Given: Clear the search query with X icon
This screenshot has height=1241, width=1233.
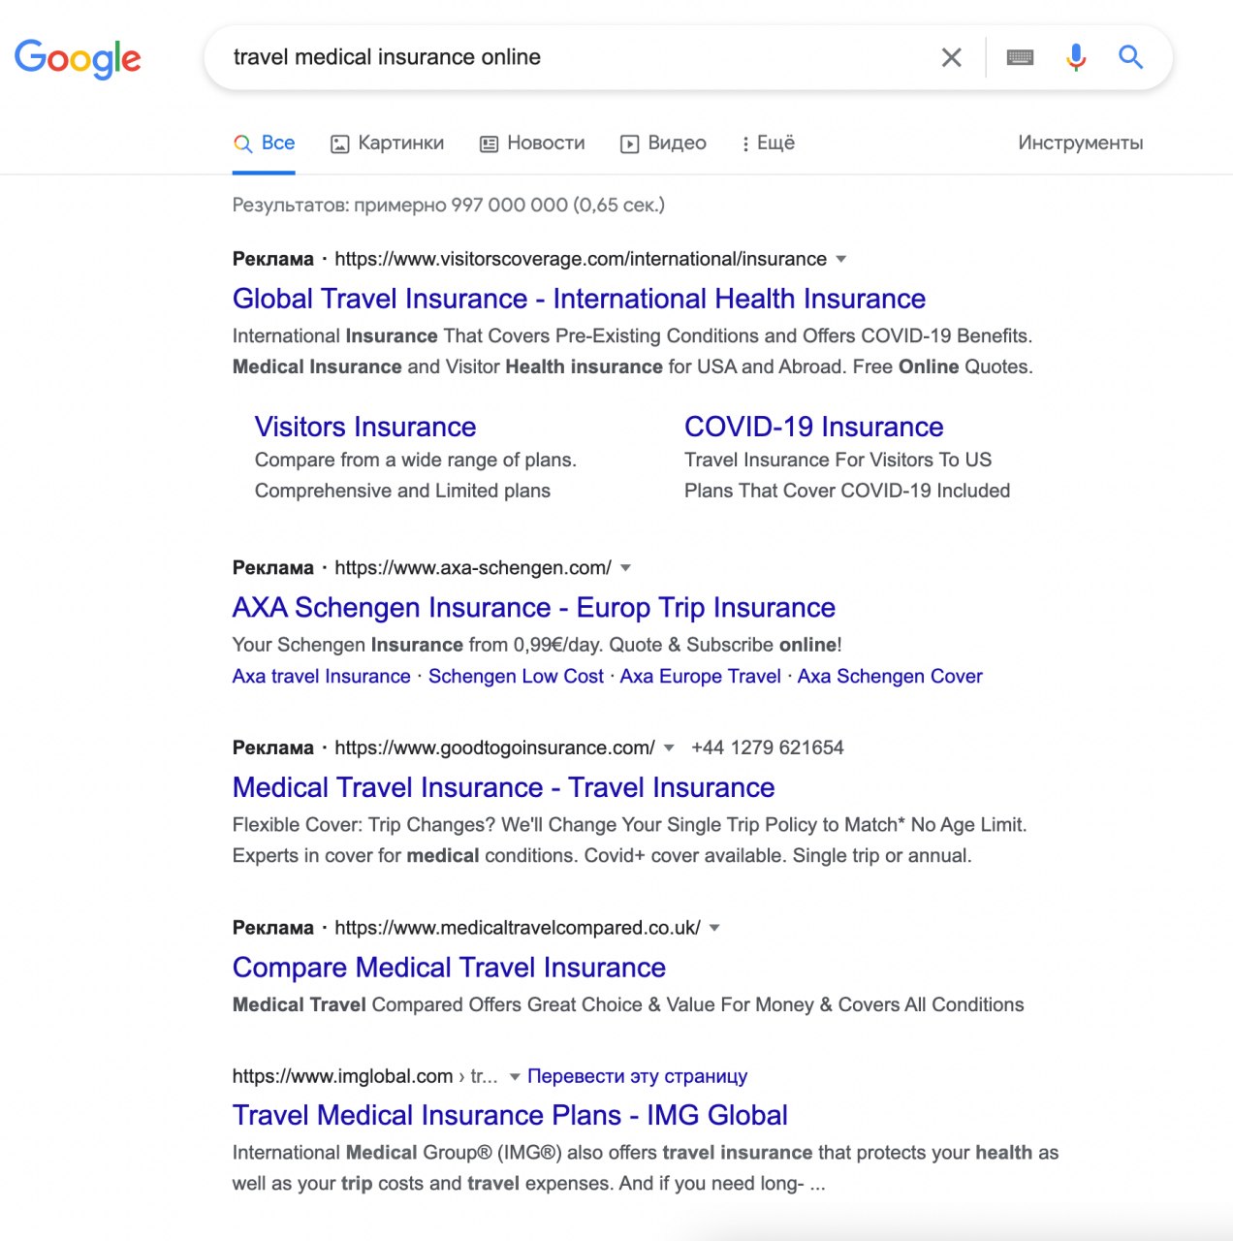Looking at the screenshot, I should pyautogui.click(x=952, y=58).
